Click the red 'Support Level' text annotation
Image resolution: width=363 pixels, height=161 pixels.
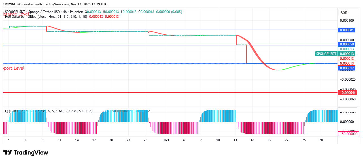(14, 68)
